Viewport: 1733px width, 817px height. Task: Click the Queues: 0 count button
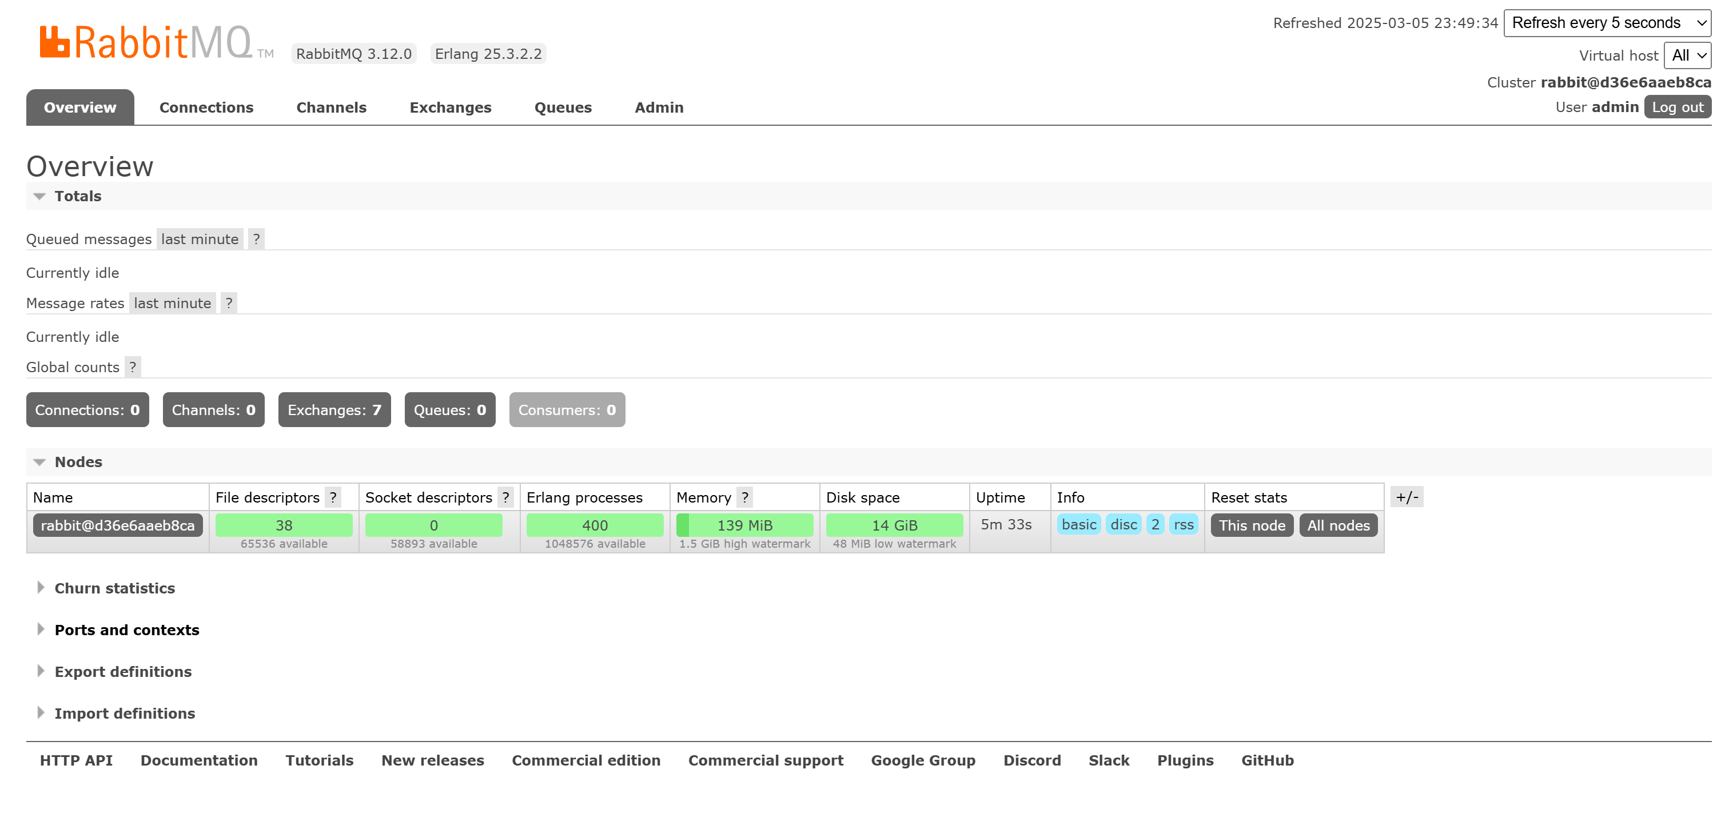[x=450, y=410]
